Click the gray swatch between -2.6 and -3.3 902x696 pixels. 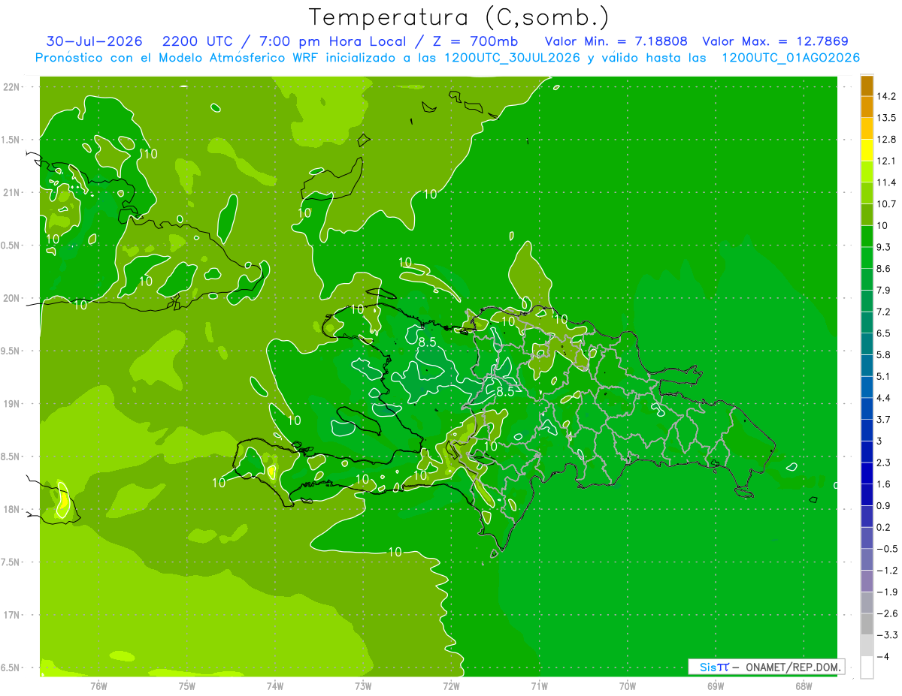point(867,624)
